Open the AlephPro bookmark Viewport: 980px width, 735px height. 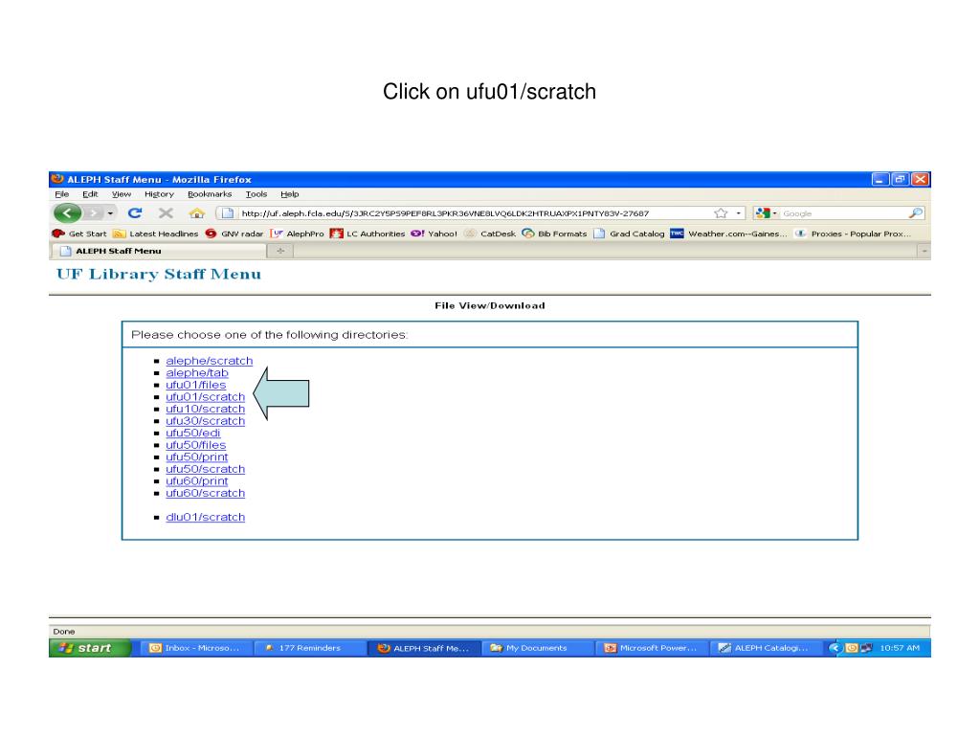(x=298, y=234)
